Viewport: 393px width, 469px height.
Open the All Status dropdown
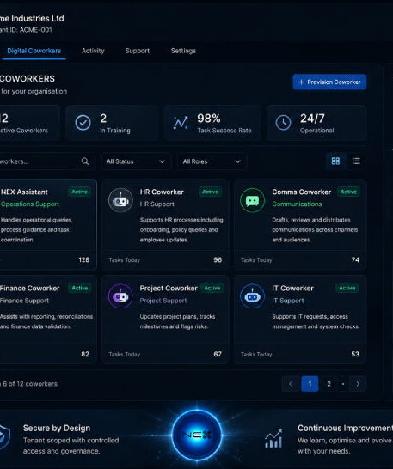136,161
